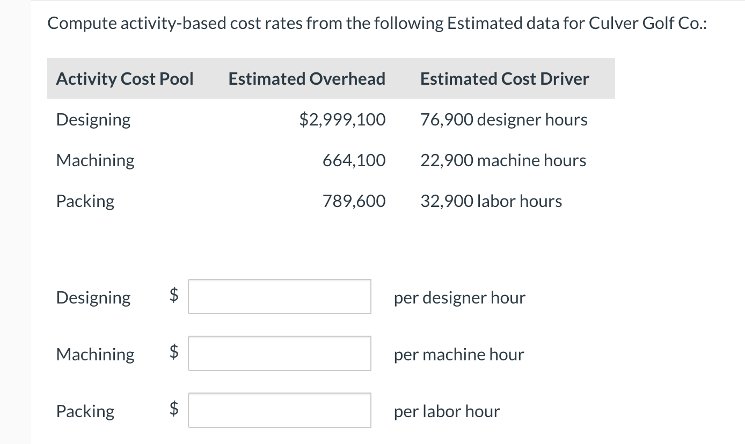Viewport: 745px width, 444px height.
Task: Click the Designing rate input field
Action: tap(279, 296)
